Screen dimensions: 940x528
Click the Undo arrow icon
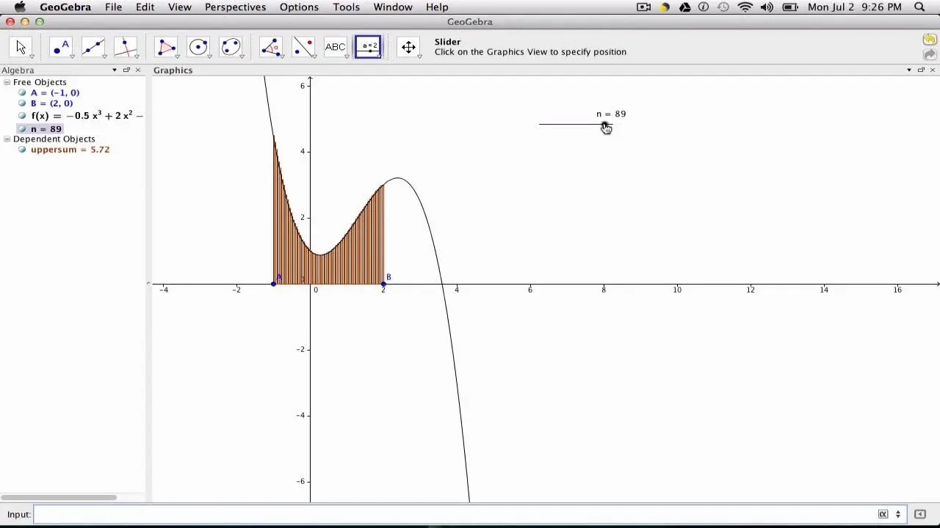pos(930,40)
